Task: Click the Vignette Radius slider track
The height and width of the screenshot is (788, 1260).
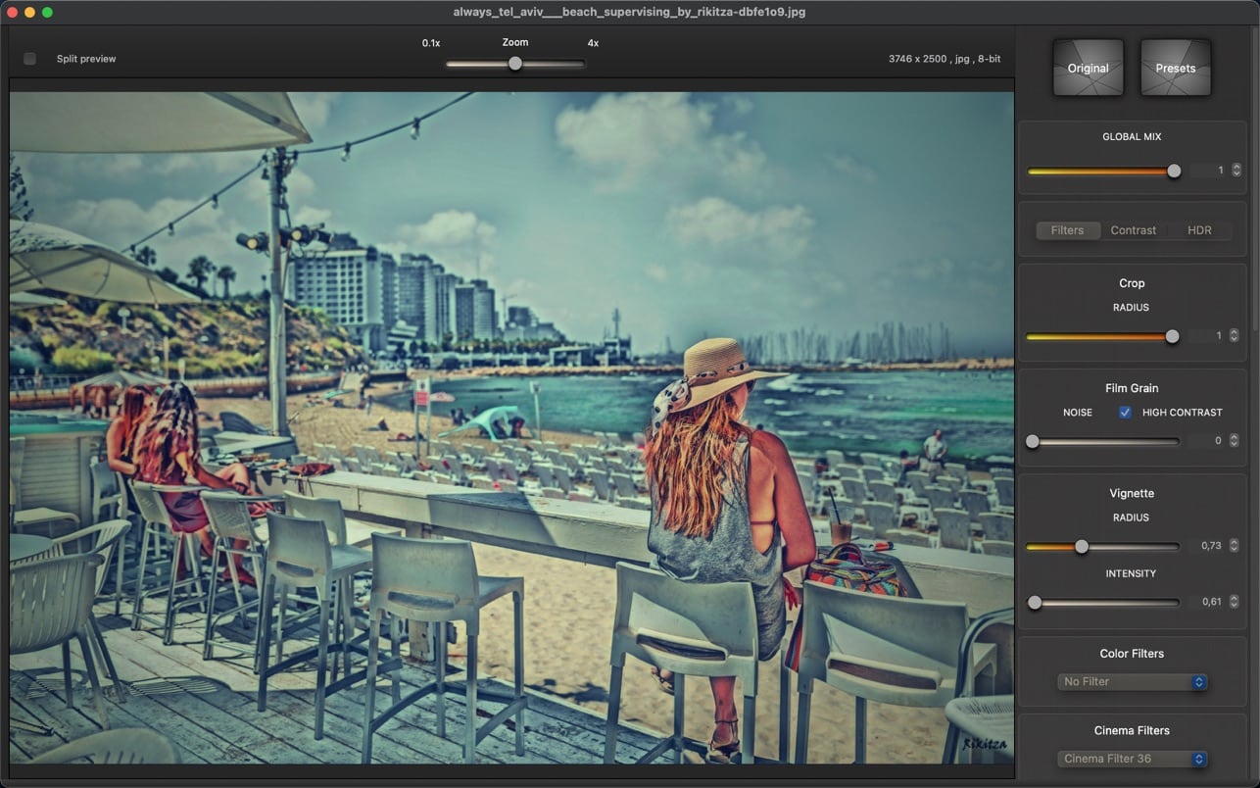Action: 1102,547
